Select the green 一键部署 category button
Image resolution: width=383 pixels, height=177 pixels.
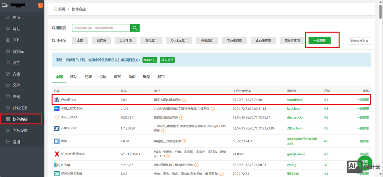[319, 41]
